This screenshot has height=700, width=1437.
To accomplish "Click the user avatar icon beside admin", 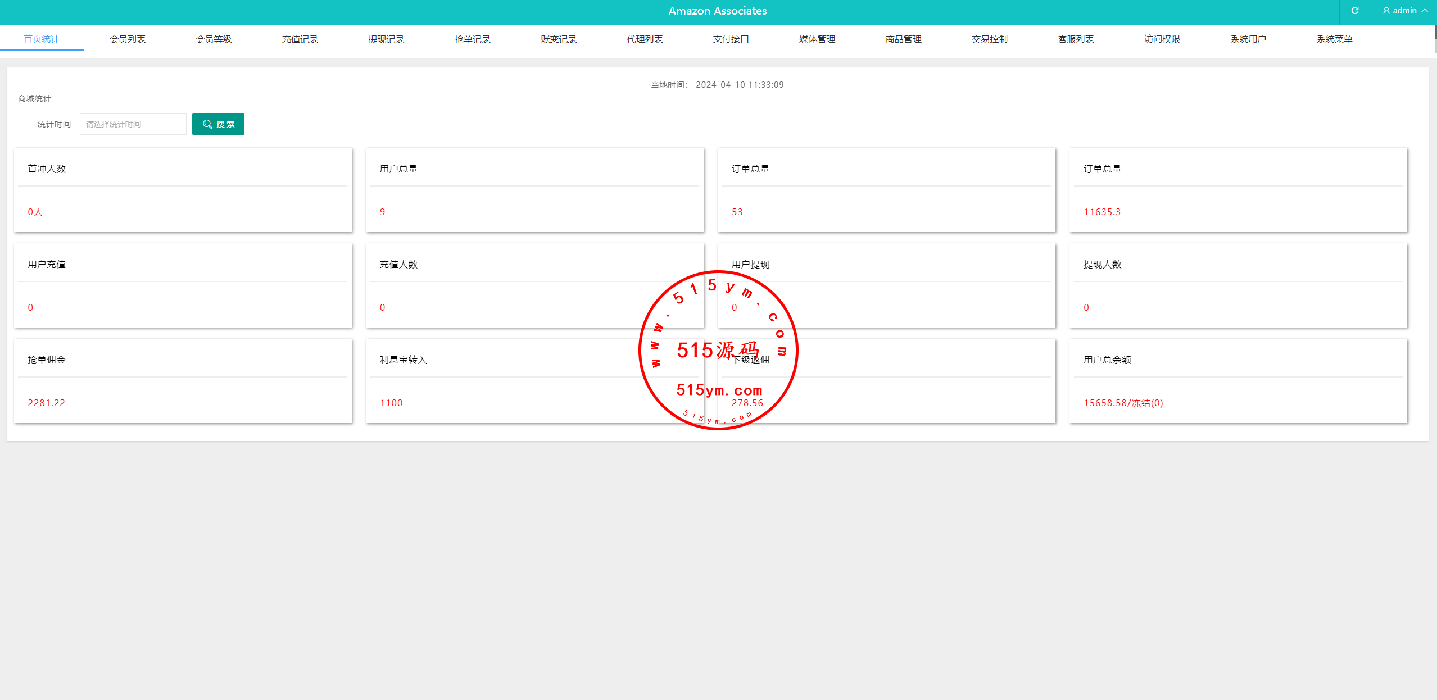I will (x=1386, y=11).
